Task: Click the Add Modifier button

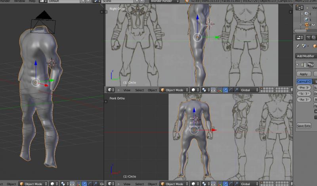Action: pos(306,56)
